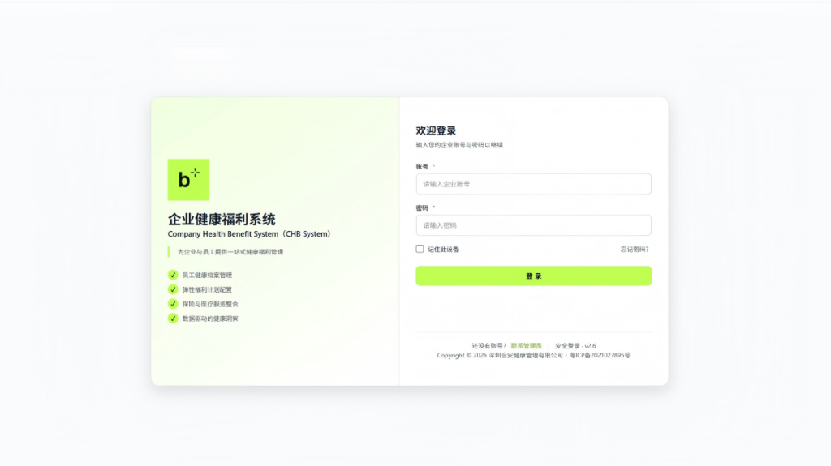Screen dimensions: 831x466
Task: Click the green 登录 button
Action: coord(533,276)
